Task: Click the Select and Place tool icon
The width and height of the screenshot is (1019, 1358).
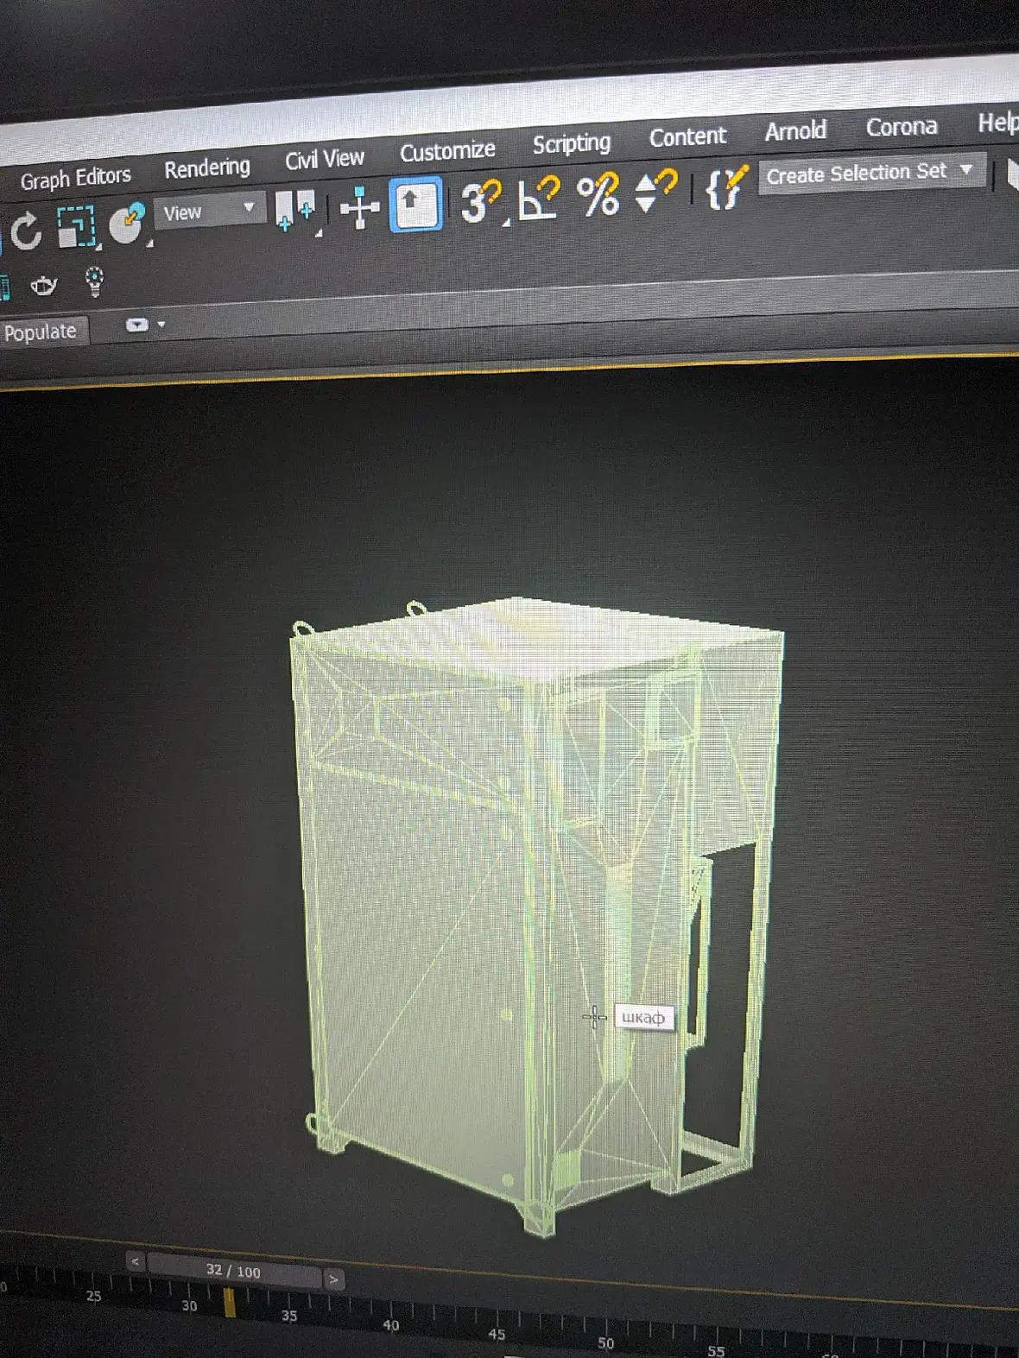Action: tap(128, 224)
